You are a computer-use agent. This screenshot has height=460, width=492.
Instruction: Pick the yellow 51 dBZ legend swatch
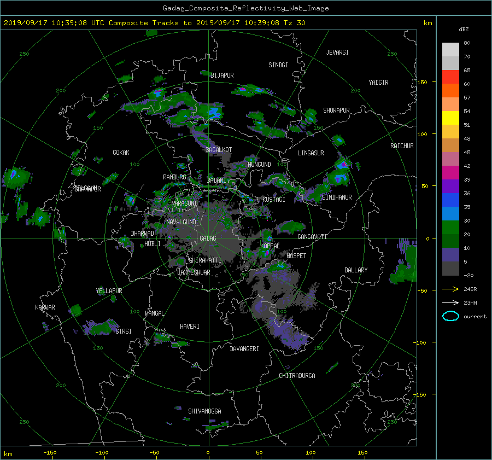tap(450, 118)
